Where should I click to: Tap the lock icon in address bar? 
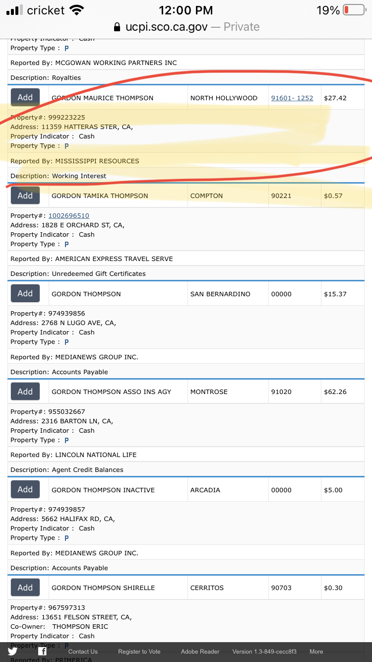[x=117, y=27]
